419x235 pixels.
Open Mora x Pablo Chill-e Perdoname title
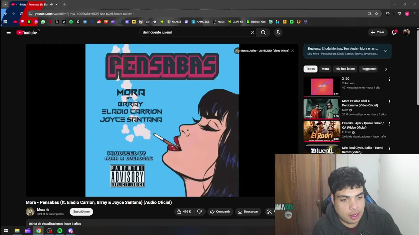pos(360,103)
